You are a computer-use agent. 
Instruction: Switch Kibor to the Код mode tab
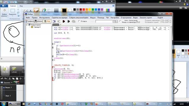click(x=47, y=21)
